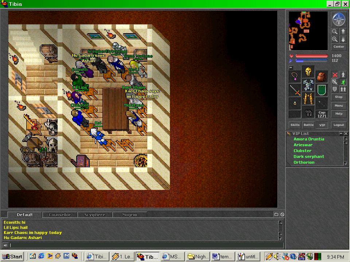Zoom out the minimap with the minus magnifier

(335, 31)
